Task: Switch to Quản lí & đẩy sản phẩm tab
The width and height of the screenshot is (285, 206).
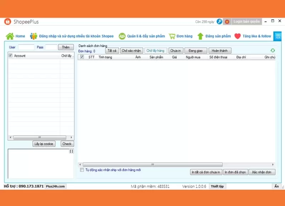Action: tap(146, 36)
